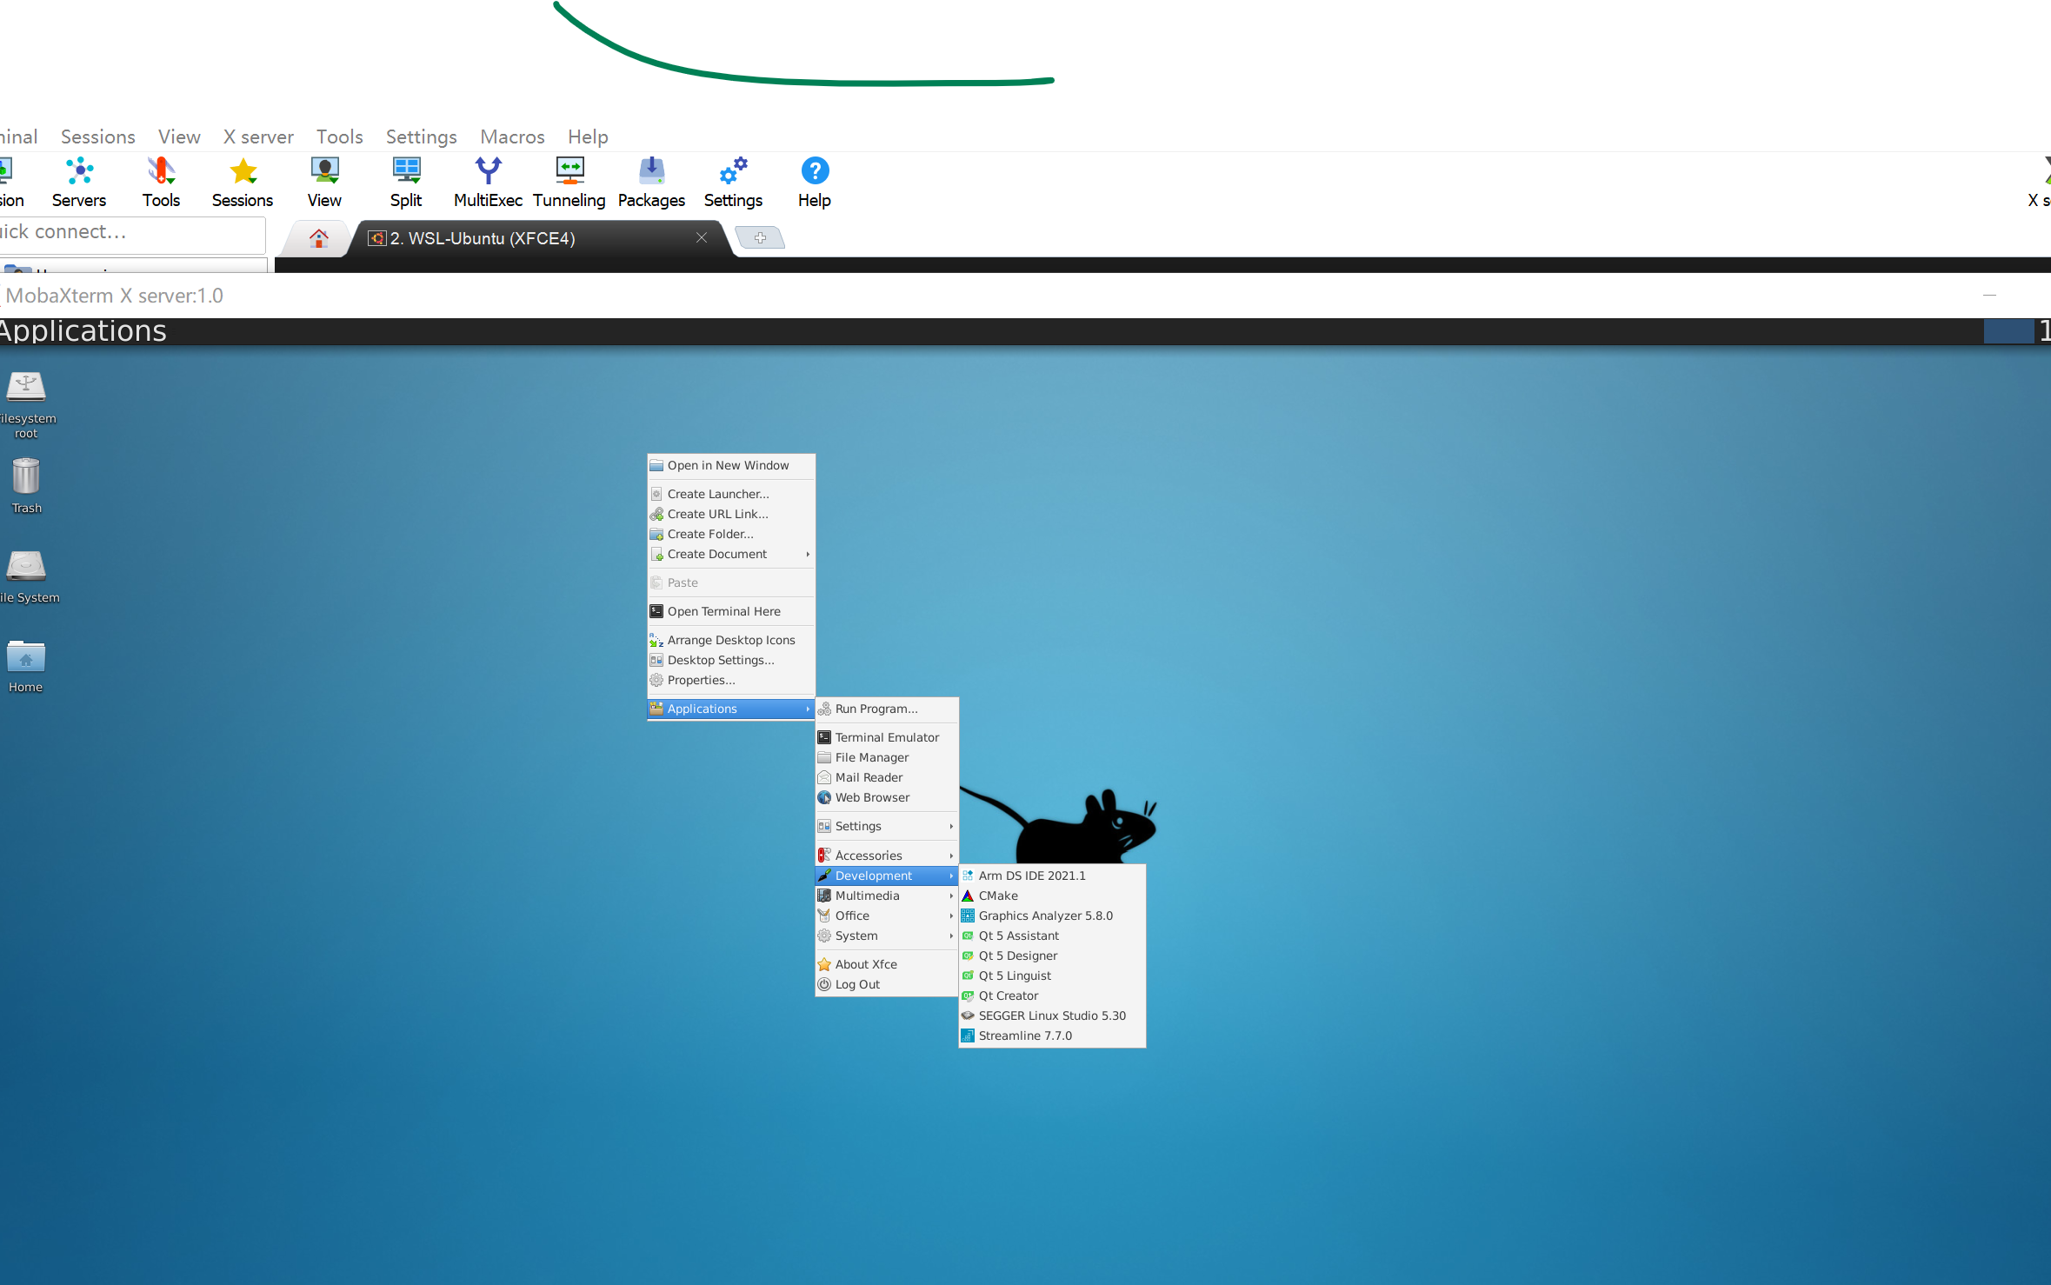
Task: Choose Create Folder...
Action: click(x=731, y=534)
